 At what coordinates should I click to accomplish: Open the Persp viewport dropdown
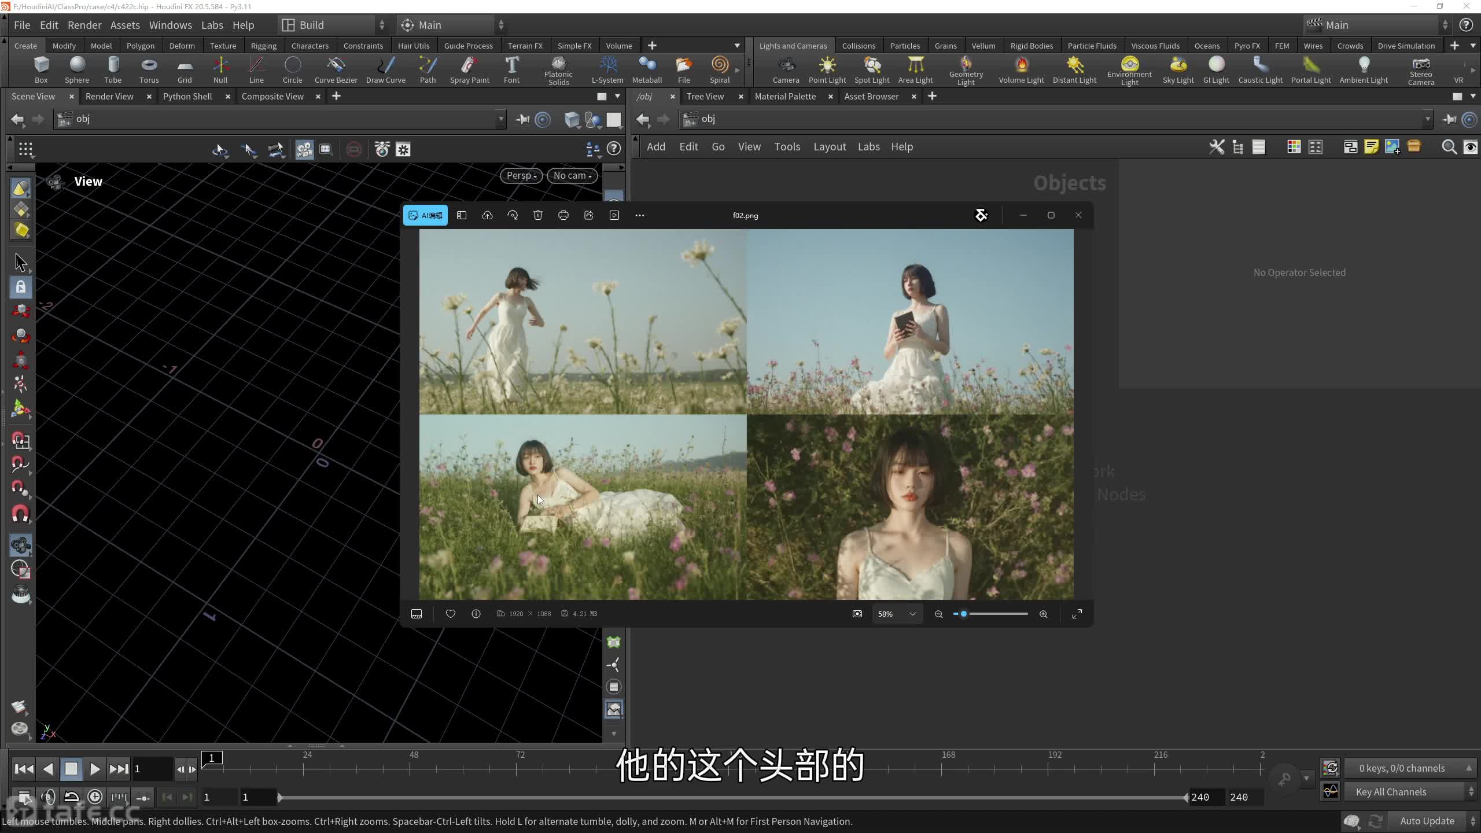pos(521,175)
